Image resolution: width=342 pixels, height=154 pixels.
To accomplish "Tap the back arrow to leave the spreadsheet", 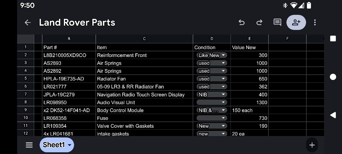I will [x=28, y=23].
